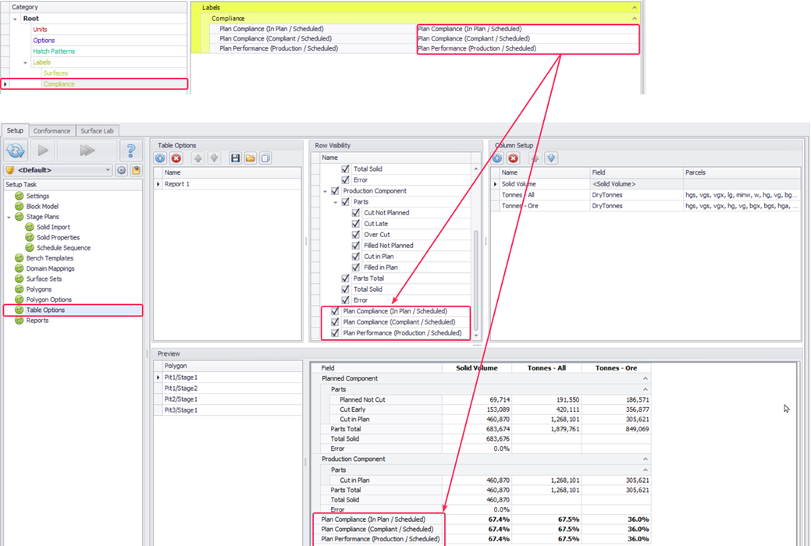
Task: Uncheck Plan Compliance (Compliant / Scheduled) row
Action: coord(335,321)
